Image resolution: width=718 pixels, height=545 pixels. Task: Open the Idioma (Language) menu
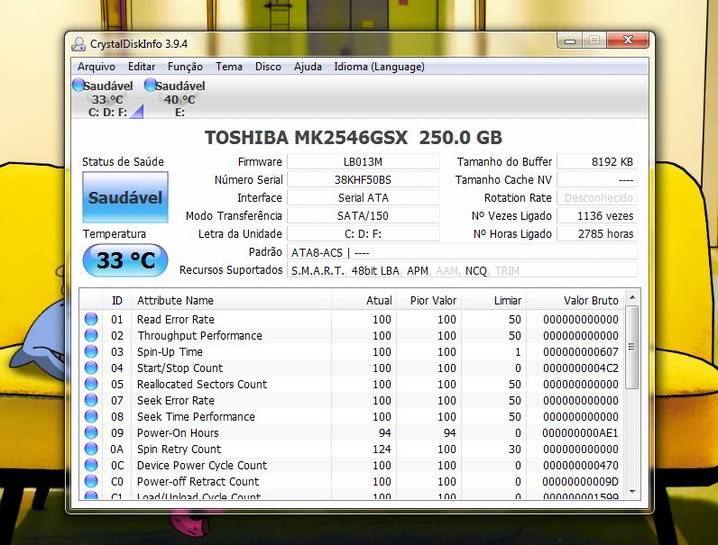379,67
